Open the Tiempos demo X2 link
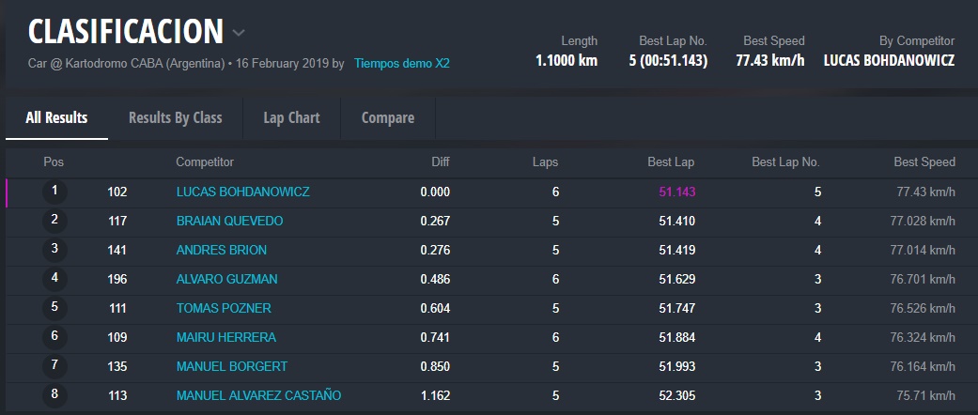Viewport: 978px width, 415px height. click(x=401, y=64)
